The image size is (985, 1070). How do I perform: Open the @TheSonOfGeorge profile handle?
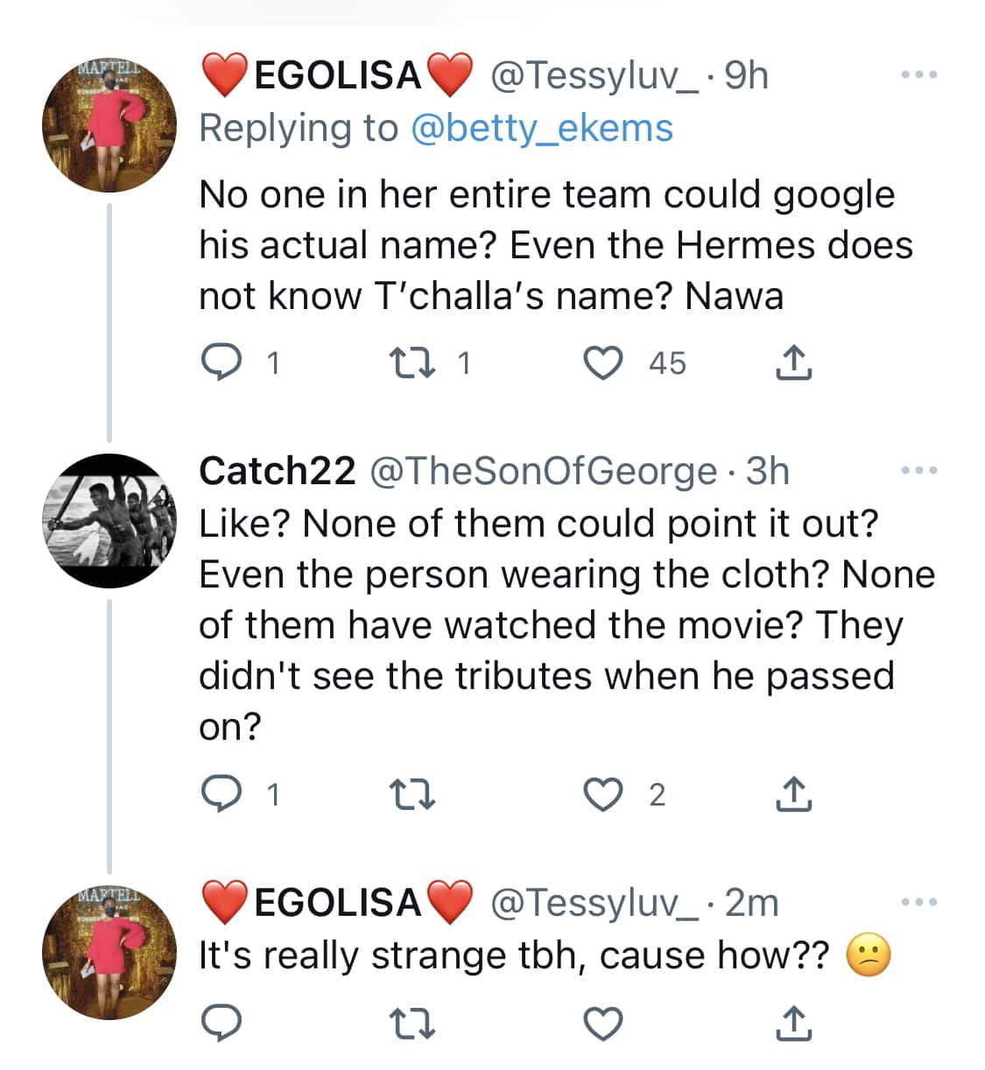coord(543,472)
